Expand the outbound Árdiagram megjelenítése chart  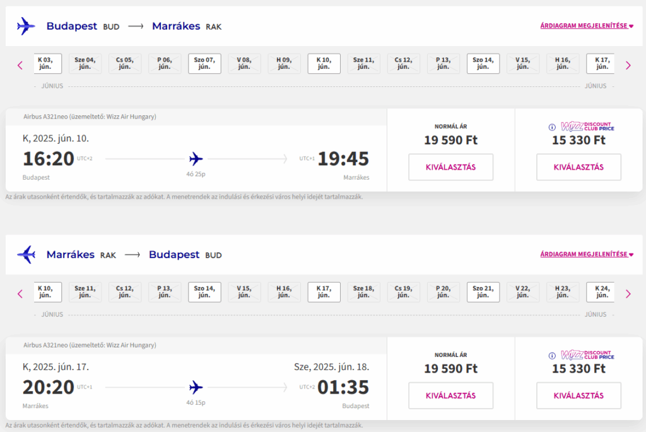click(587, 25)
